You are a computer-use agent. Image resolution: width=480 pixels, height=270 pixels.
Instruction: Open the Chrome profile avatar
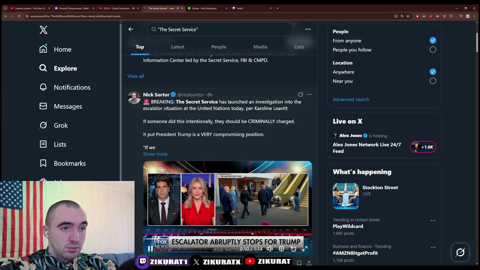(x=468, y=16)
